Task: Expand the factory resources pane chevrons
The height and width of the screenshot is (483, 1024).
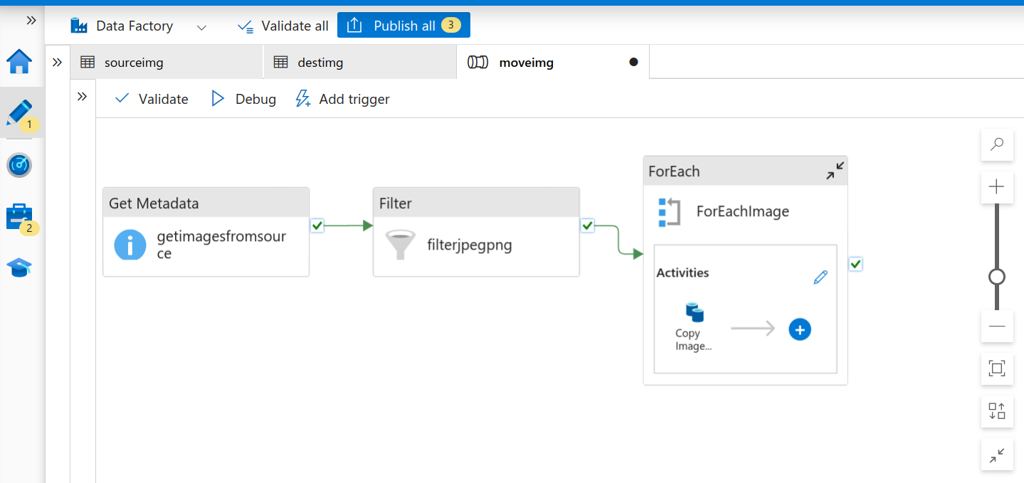Action: point(58,63)
